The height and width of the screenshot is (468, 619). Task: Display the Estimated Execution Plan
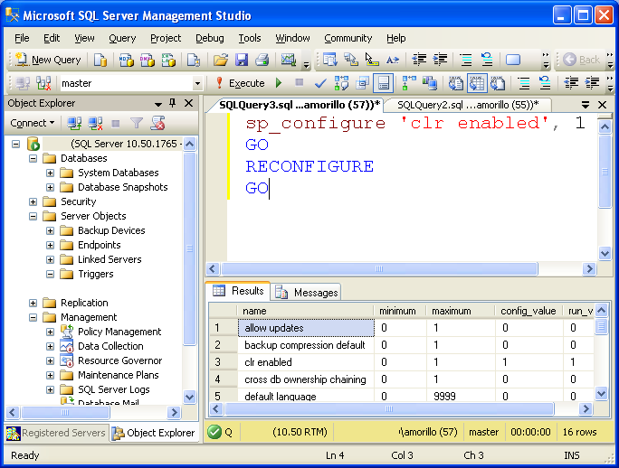pyautogui.click(x=341, y=83)
